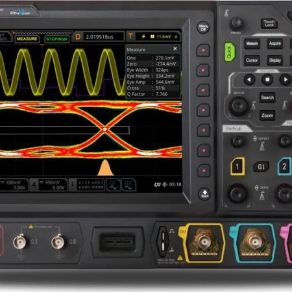Viewport: 292px width, 292px height.
Task: Push the Zoom hardware key
Action: [267, 116]
